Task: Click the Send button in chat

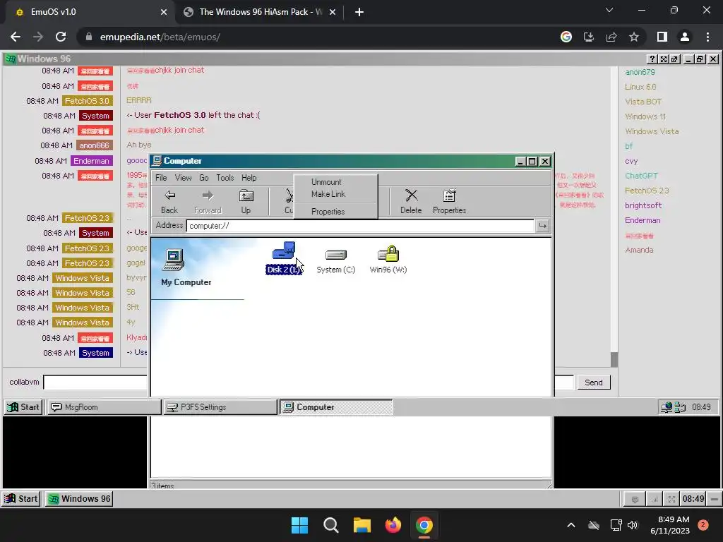Action: pyautogui.click(x=594, y=383)
